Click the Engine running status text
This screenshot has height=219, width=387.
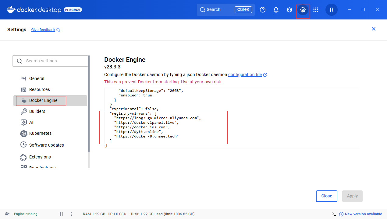point(26,214)
